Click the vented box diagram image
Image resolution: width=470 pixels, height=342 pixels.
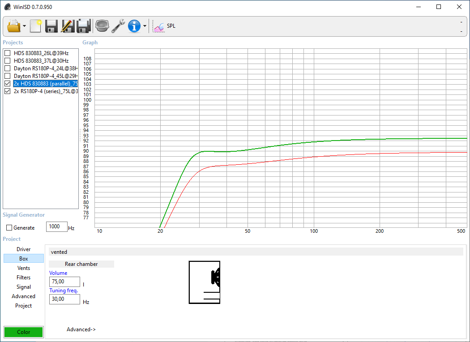(x=205, y=282)
